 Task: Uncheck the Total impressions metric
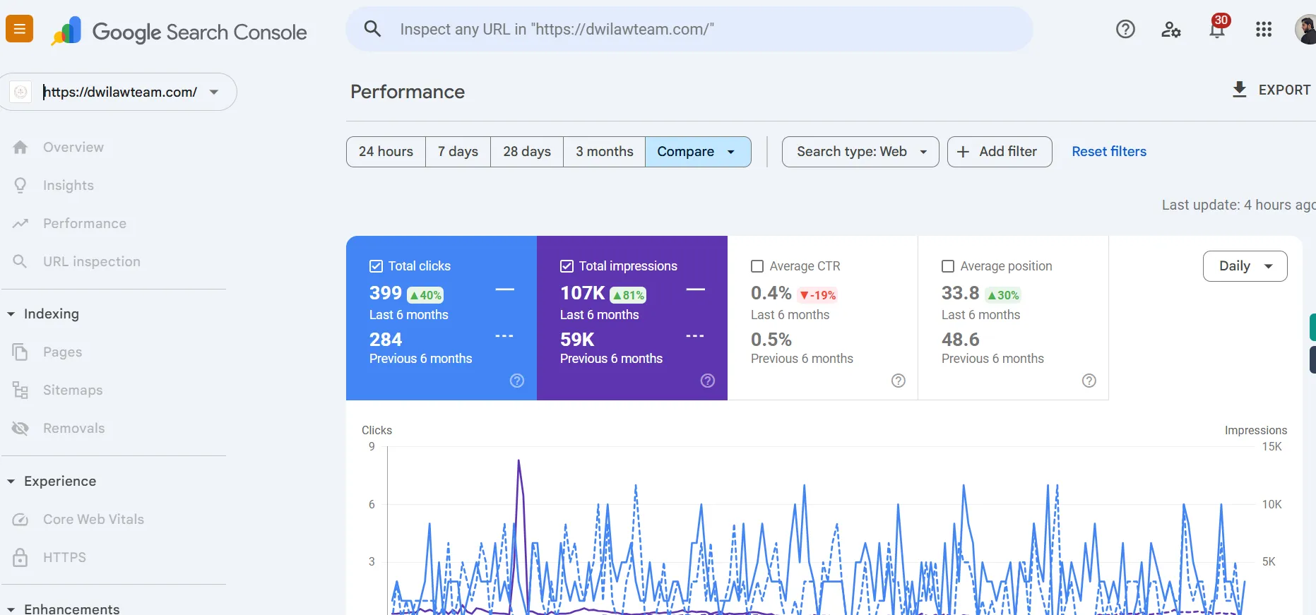pos(567,266)
